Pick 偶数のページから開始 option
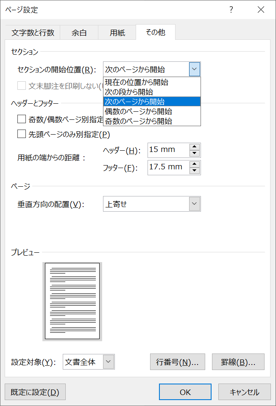Screen dimensions: 276x406 152,111
